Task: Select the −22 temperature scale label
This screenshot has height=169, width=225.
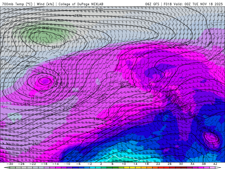Action: coord(33,164)
